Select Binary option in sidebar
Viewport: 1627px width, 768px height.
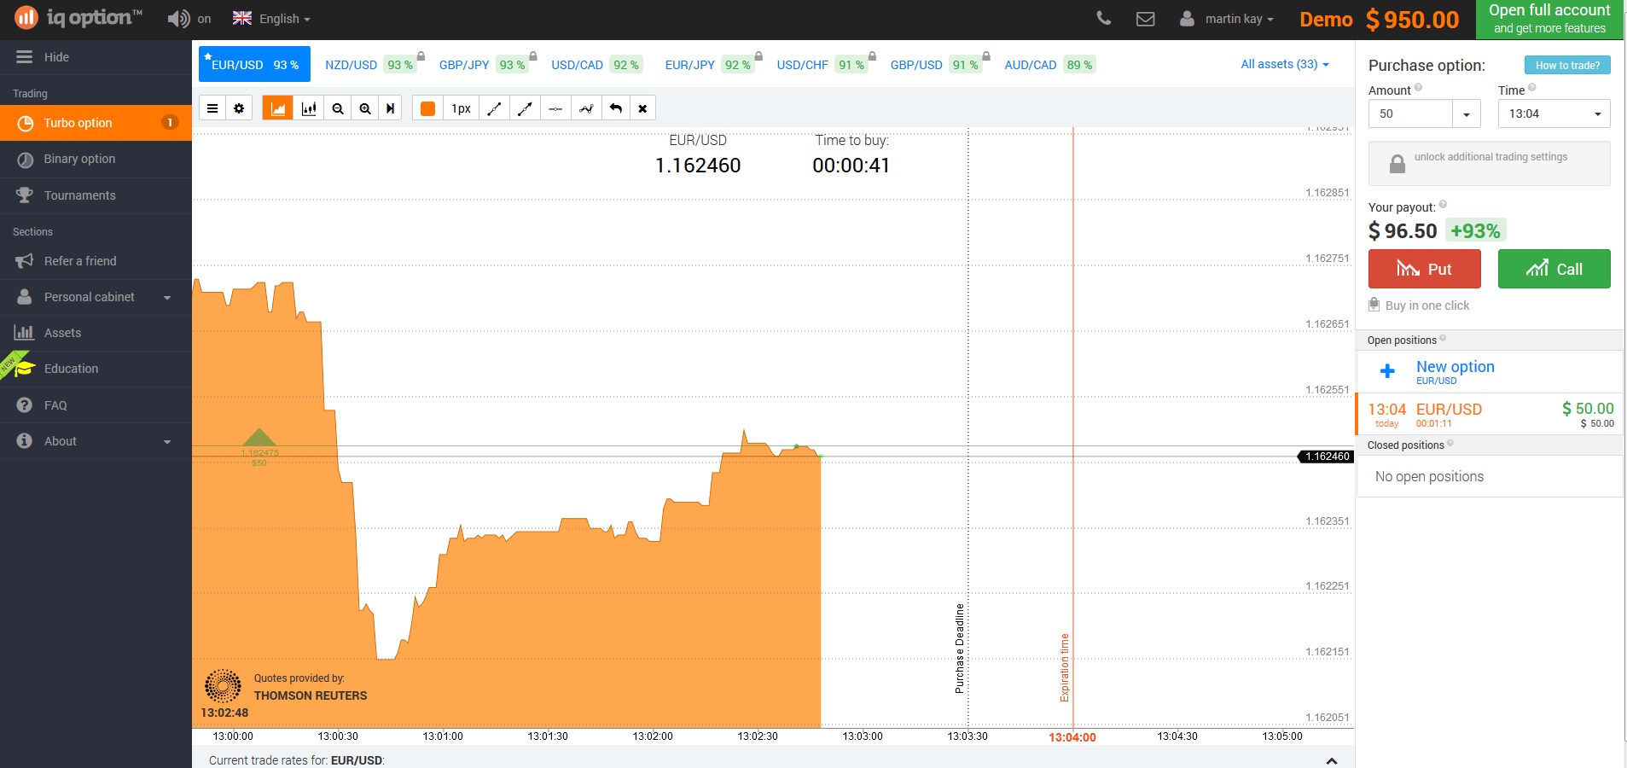tap(96, 159)
